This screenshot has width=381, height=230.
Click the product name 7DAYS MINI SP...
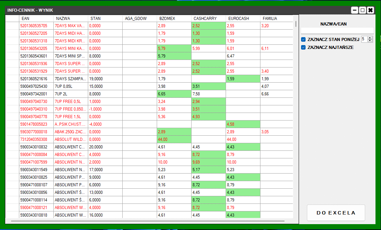coord(71,56)
